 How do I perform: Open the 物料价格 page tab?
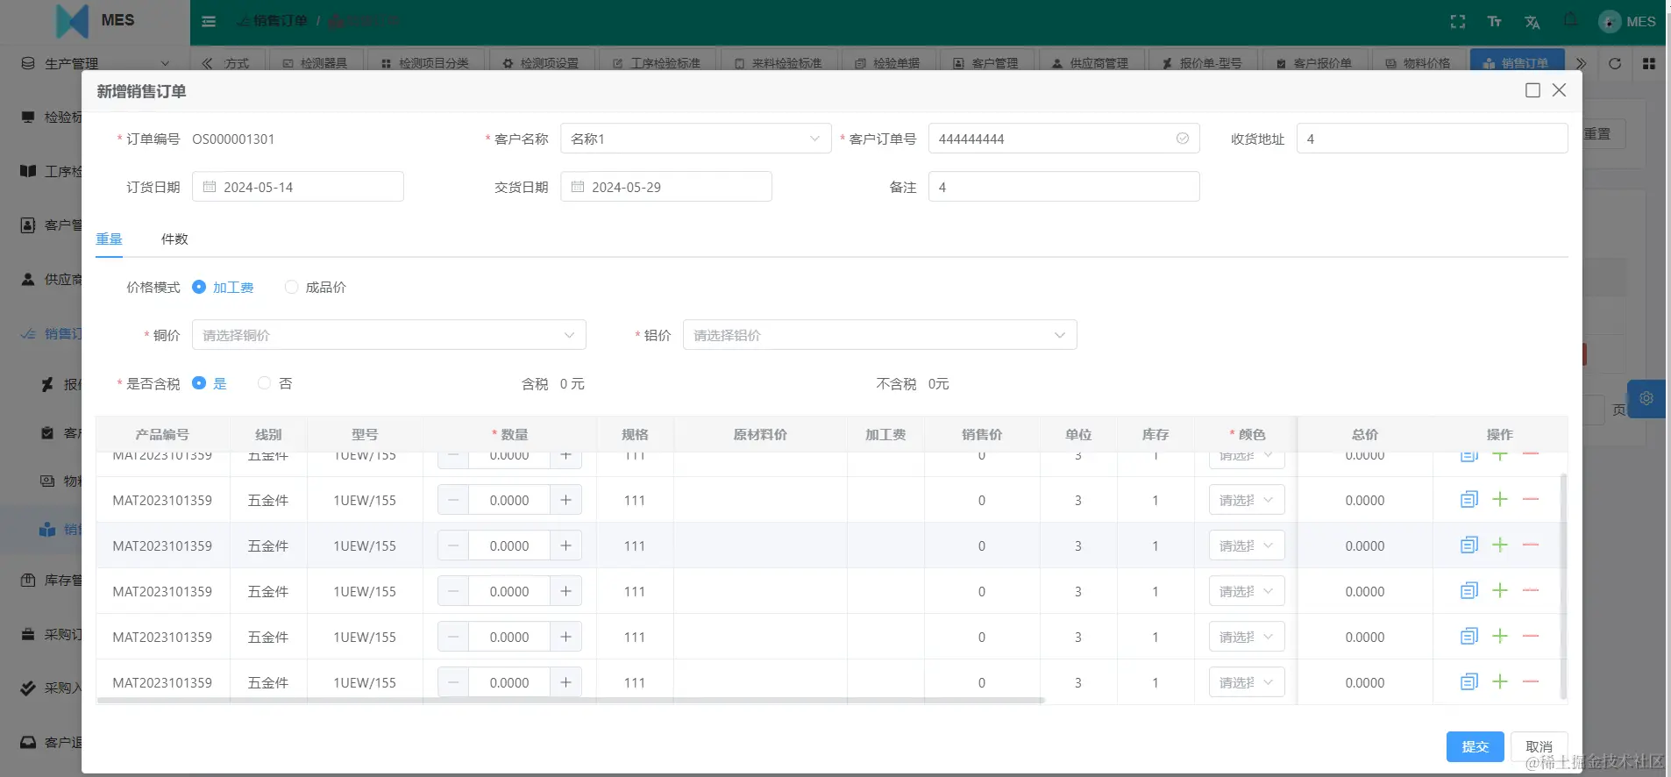(x=1418, y=63)
